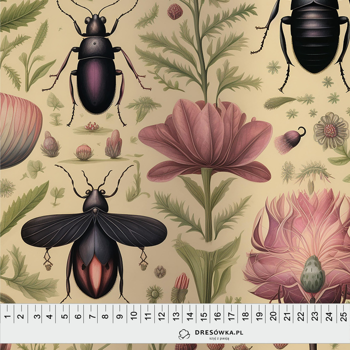Click number 15 on the measuring ruler
The image size is (350, 350).
[203, 315]
